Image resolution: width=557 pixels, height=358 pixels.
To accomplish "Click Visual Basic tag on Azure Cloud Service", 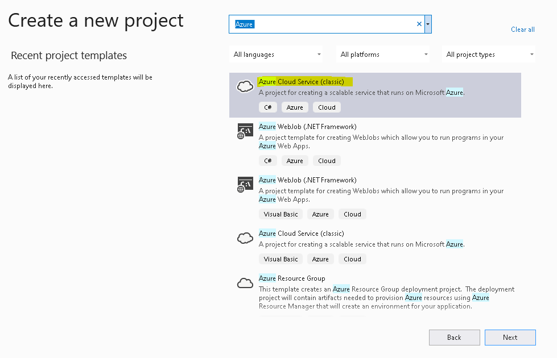I will point(280,259).
